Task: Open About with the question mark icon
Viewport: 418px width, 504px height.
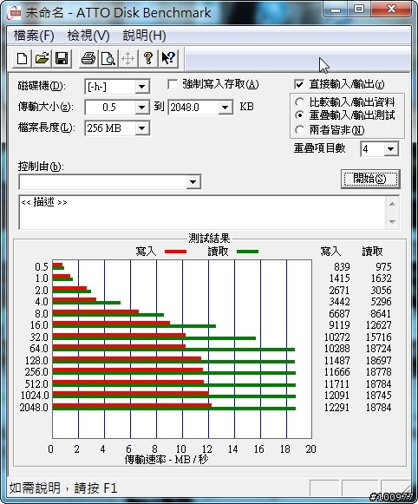Action: [x=147, y=59]
